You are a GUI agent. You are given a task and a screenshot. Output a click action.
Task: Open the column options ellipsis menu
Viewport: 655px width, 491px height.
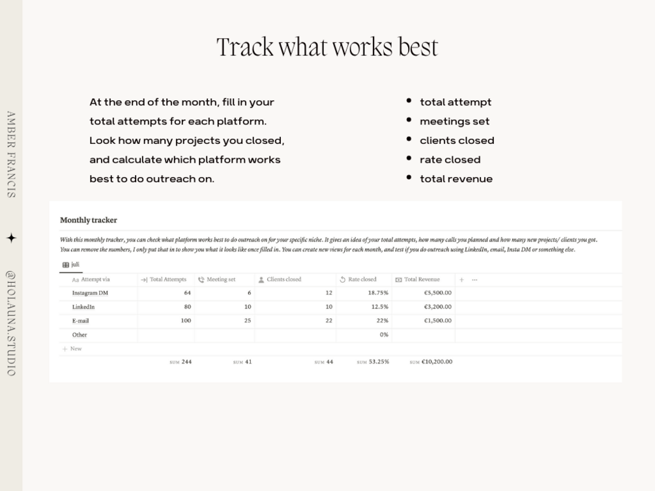(474, 280)
